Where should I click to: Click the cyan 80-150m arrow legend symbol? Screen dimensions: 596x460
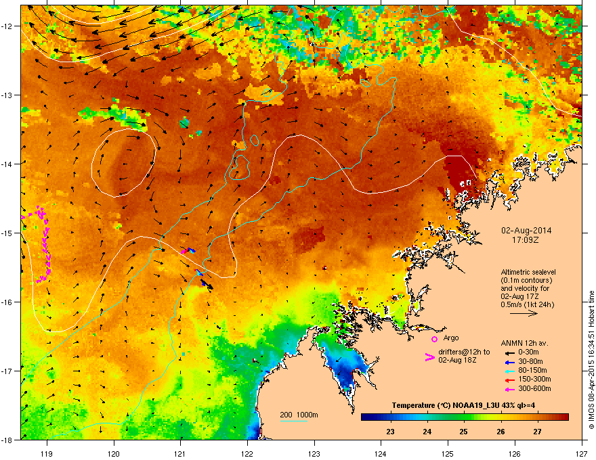509,371
